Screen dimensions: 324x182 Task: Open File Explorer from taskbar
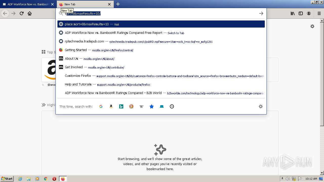tap(29, 179)
